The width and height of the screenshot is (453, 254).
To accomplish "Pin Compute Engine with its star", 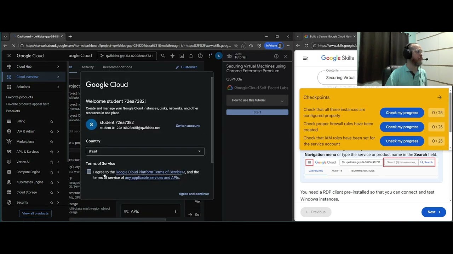I will point(52,172).
